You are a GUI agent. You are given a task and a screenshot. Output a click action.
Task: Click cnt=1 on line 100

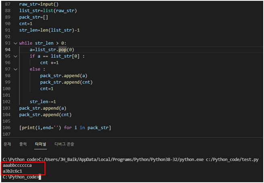click(47, 88)
